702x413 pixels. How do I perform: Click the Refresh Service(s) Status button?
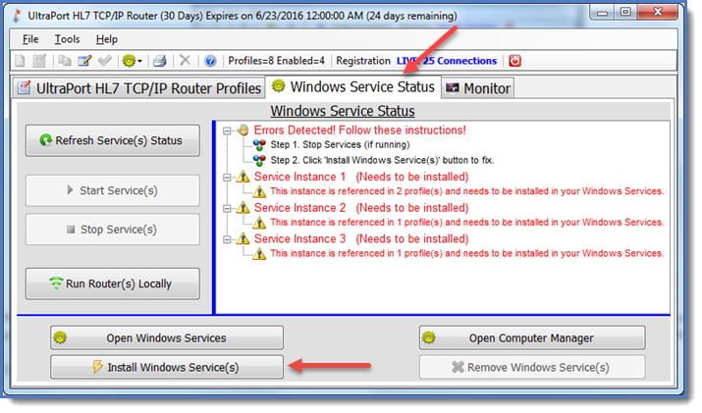click(112, 140)
